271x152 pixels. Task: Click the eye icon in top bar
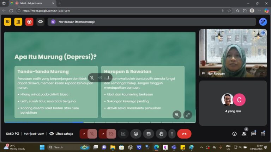click(x=41, y=22)
